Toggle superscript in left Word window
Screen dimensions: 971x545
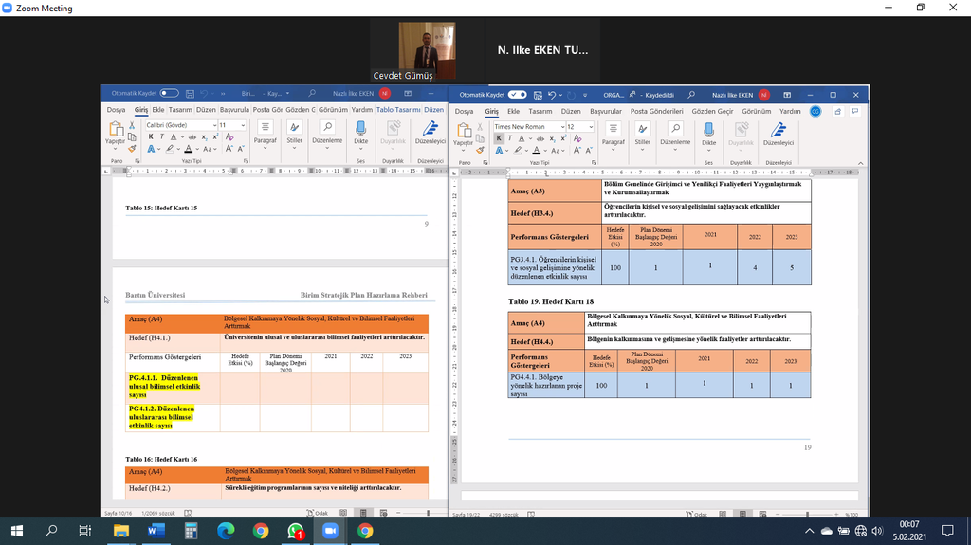(x=215, y=136)
